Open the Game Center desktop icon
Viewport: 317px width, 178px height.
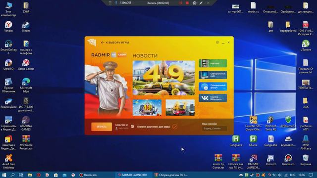(26, 65)
